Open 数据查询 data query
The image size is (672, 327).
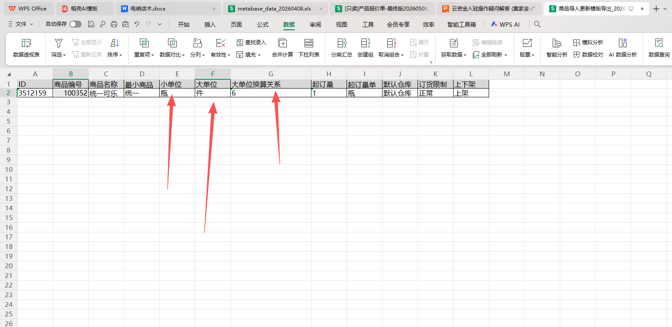(659, 48)
